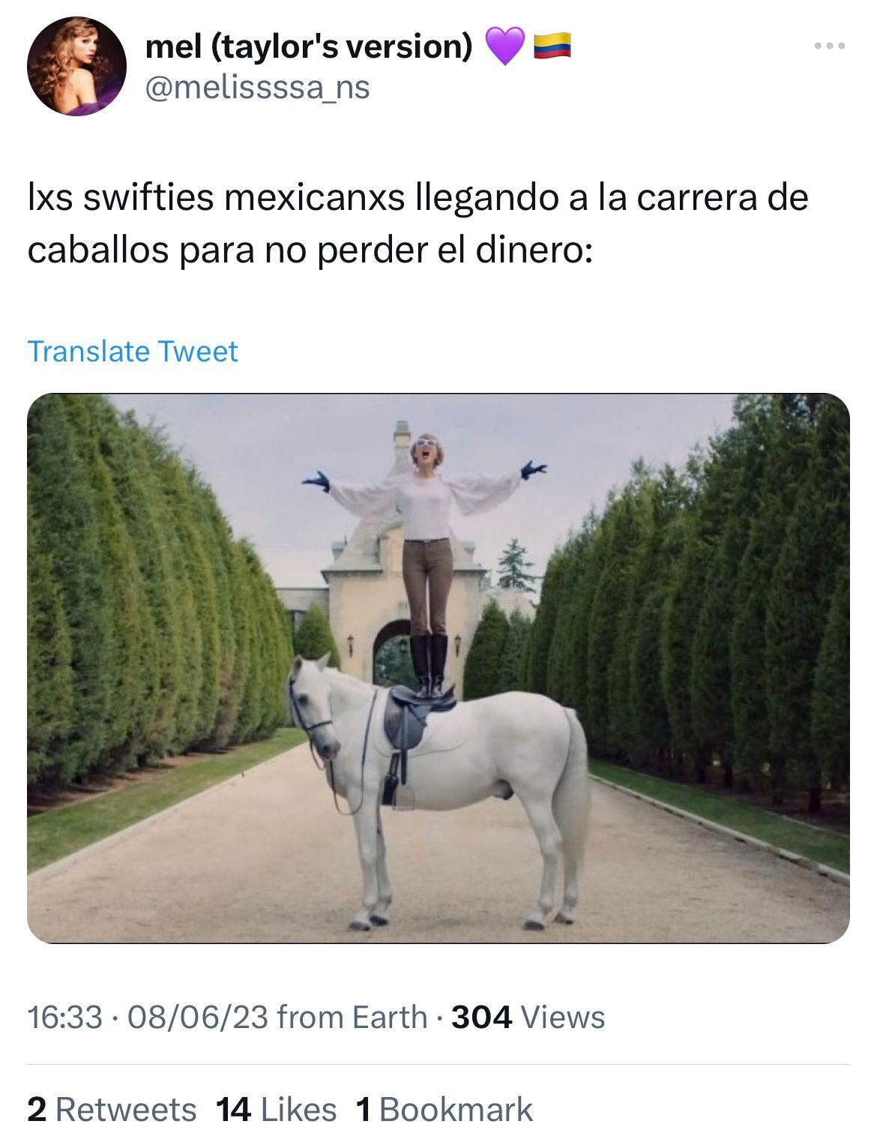Click the Colombia flag emoji in name
This screenshot has width=877, height=1139.
click(x=552, y=46)
